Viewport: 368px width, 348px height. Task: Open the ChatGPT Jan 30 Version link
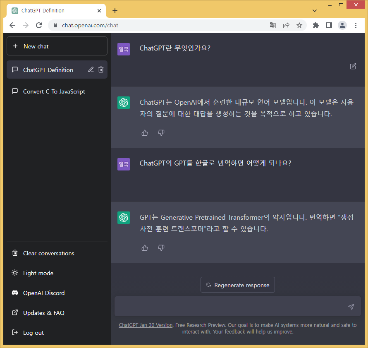146,325
